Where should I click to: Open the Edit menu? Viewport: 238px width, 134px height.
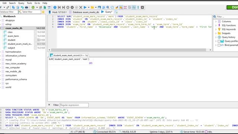coord(4,3)
